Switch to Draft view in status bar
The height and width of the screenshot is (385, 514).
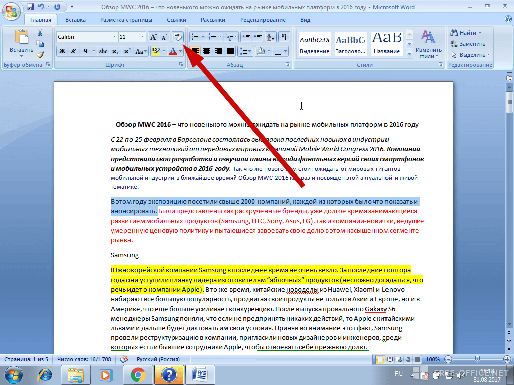tap(417, 359)
